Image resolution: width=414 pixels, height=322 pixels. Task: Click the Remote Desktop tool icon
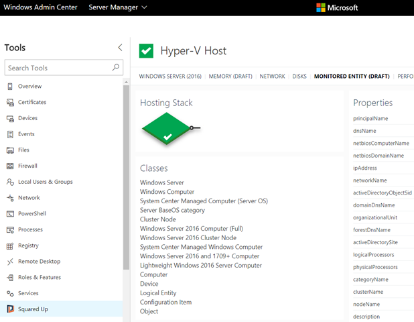(x=10, y=262)
